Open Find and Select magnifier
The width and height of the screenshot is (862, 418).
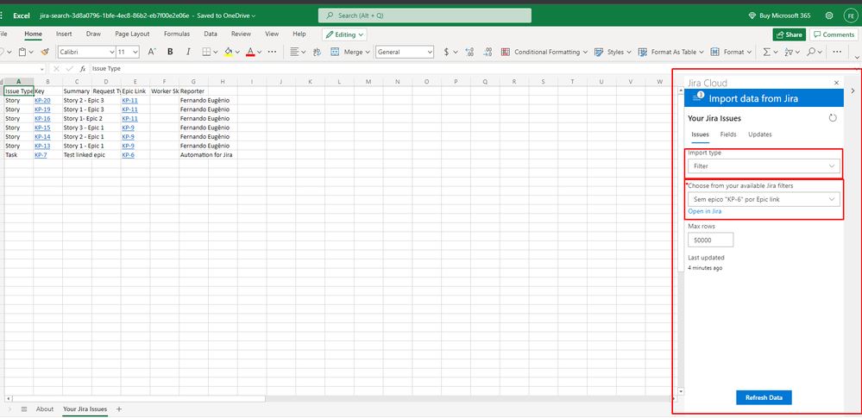tap(811, 52)
